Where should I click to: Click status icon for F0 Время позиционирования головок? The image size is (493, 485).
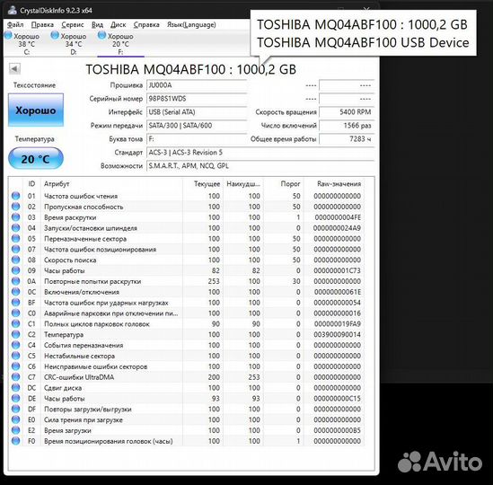click(16, 441)
